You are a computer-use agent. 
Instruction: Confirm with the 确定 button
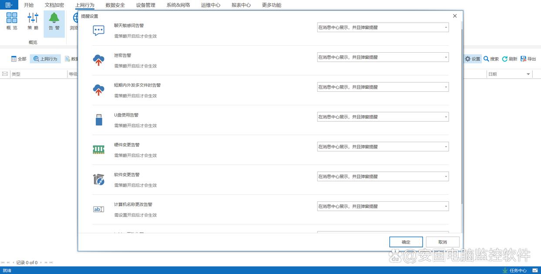coord(406,242)
